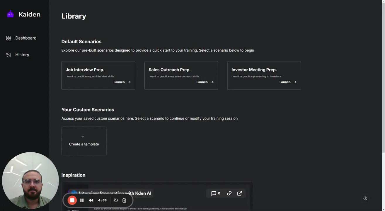
Task: Click the Kaiden robot logo icon
Action: pyautogui.click(x=10, y=14)
